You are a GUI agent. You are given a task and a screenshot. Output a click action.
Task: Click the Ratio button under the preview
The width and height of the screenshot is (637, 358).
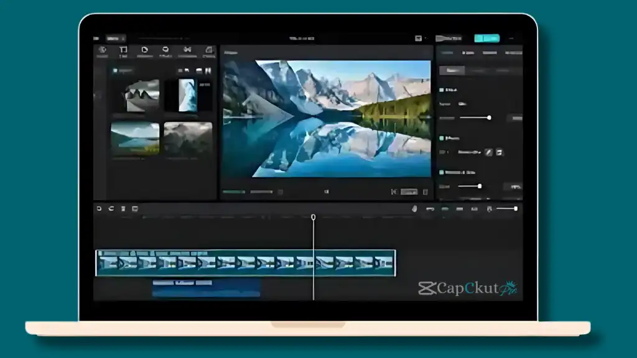click(409, 191)
